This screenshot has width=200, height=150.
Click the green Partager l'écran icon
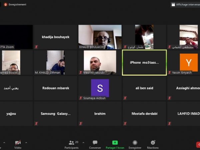[115, 143]
